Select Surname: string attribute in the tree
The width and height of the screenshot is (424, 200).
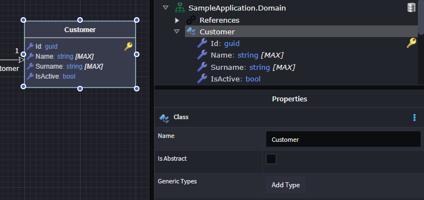(x=253, y=67)
